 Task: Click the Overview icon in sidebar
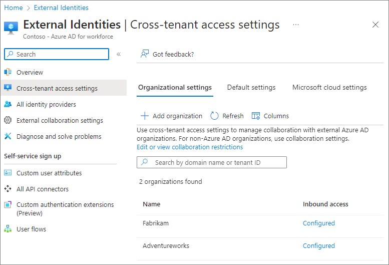(8, 72)
